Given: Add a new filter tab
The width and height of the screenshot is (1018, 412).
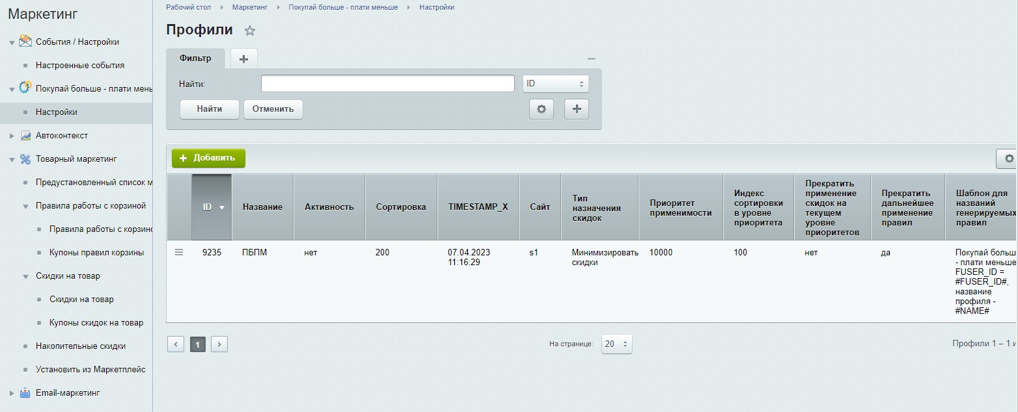Looking at the screenshot, I should pos(243,59).
